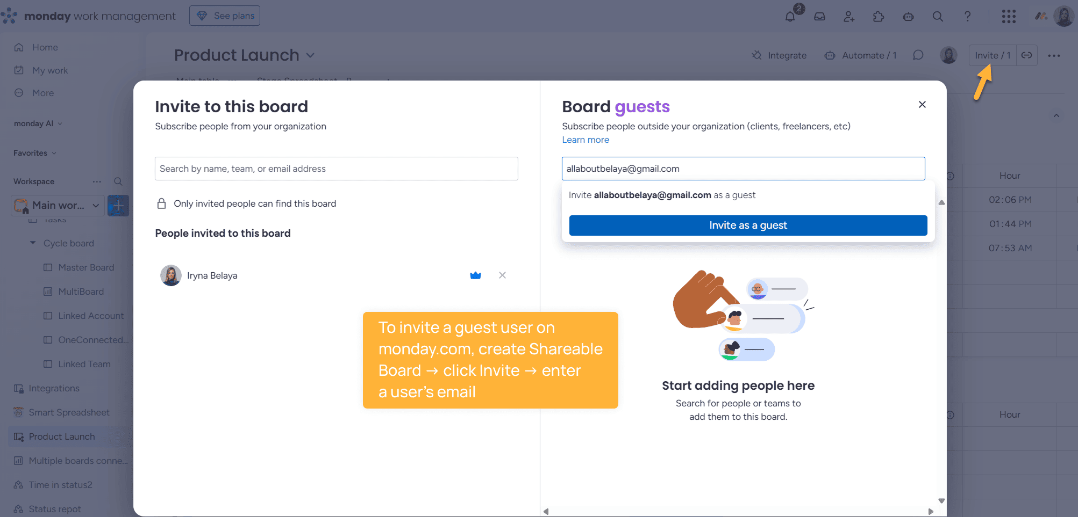Open Linked Account board

[91, 316]
